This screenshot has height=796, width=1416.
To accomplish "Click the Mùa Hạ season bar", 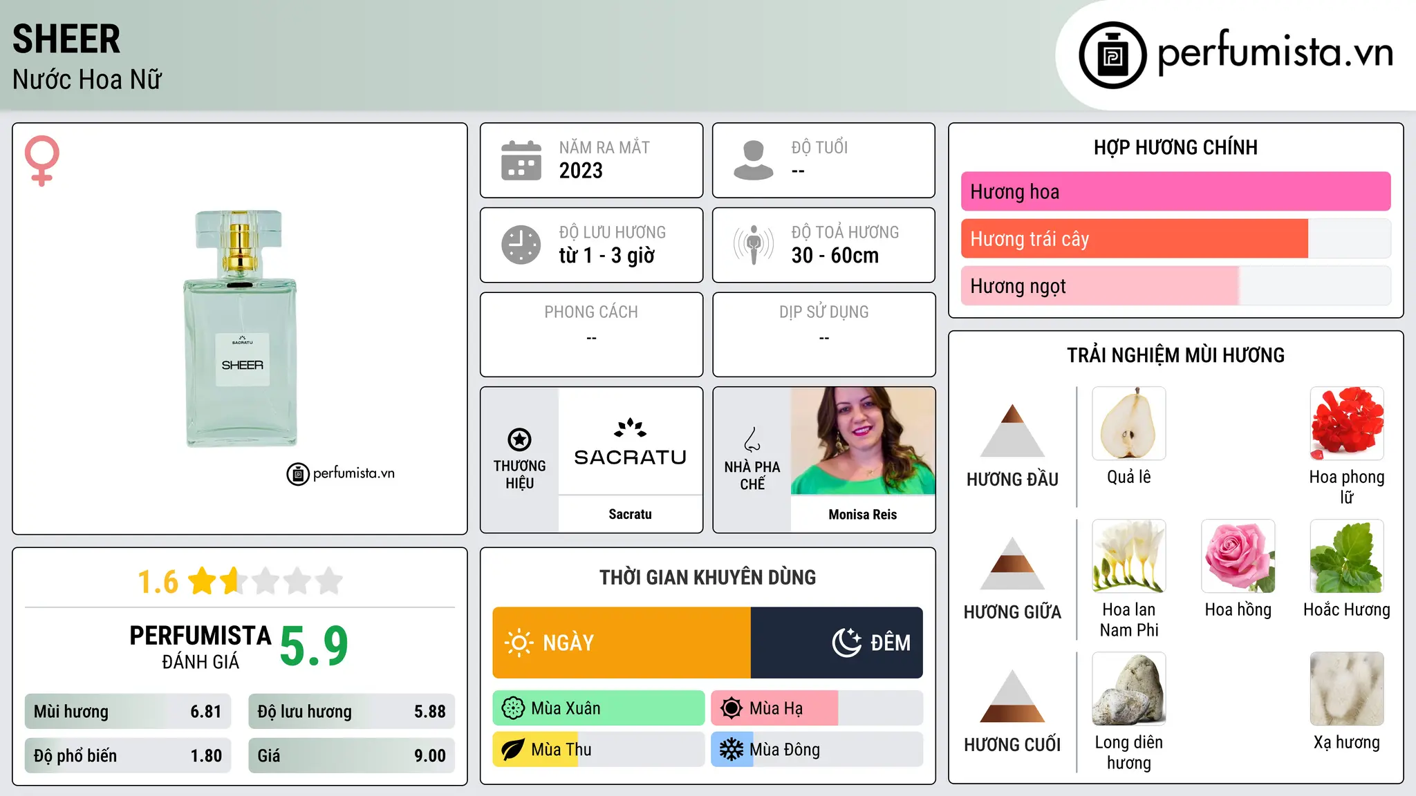I will [817, 708].
